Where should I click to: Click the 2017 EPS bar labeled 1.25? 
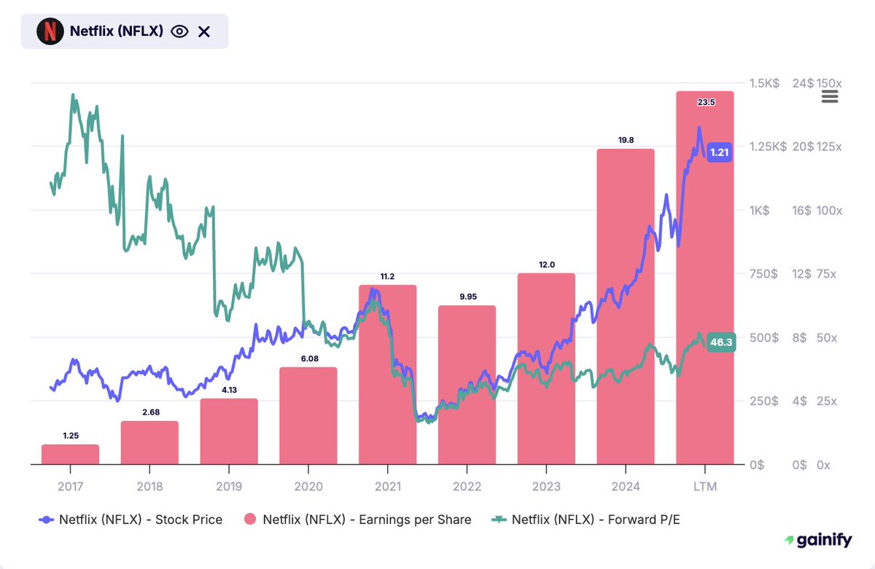click(70, 455)
